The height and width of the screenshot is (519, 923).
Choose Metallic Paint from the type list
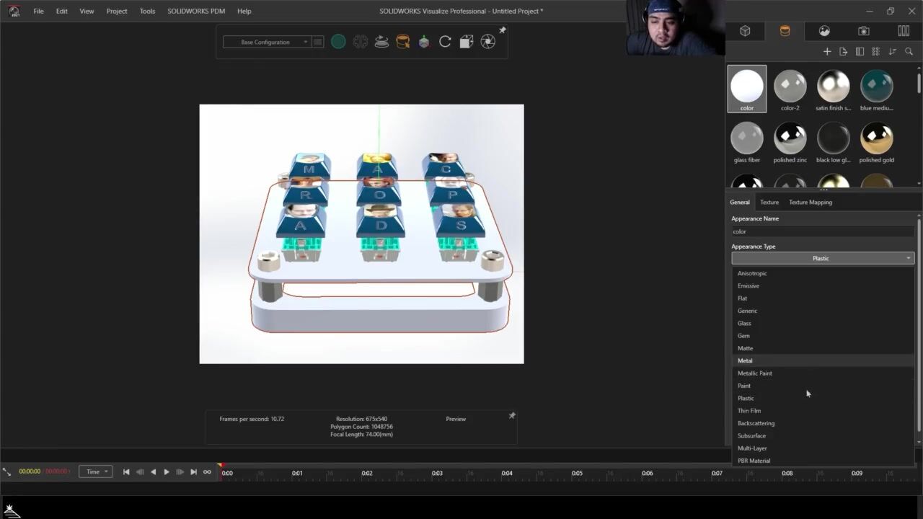pos(754,373)
